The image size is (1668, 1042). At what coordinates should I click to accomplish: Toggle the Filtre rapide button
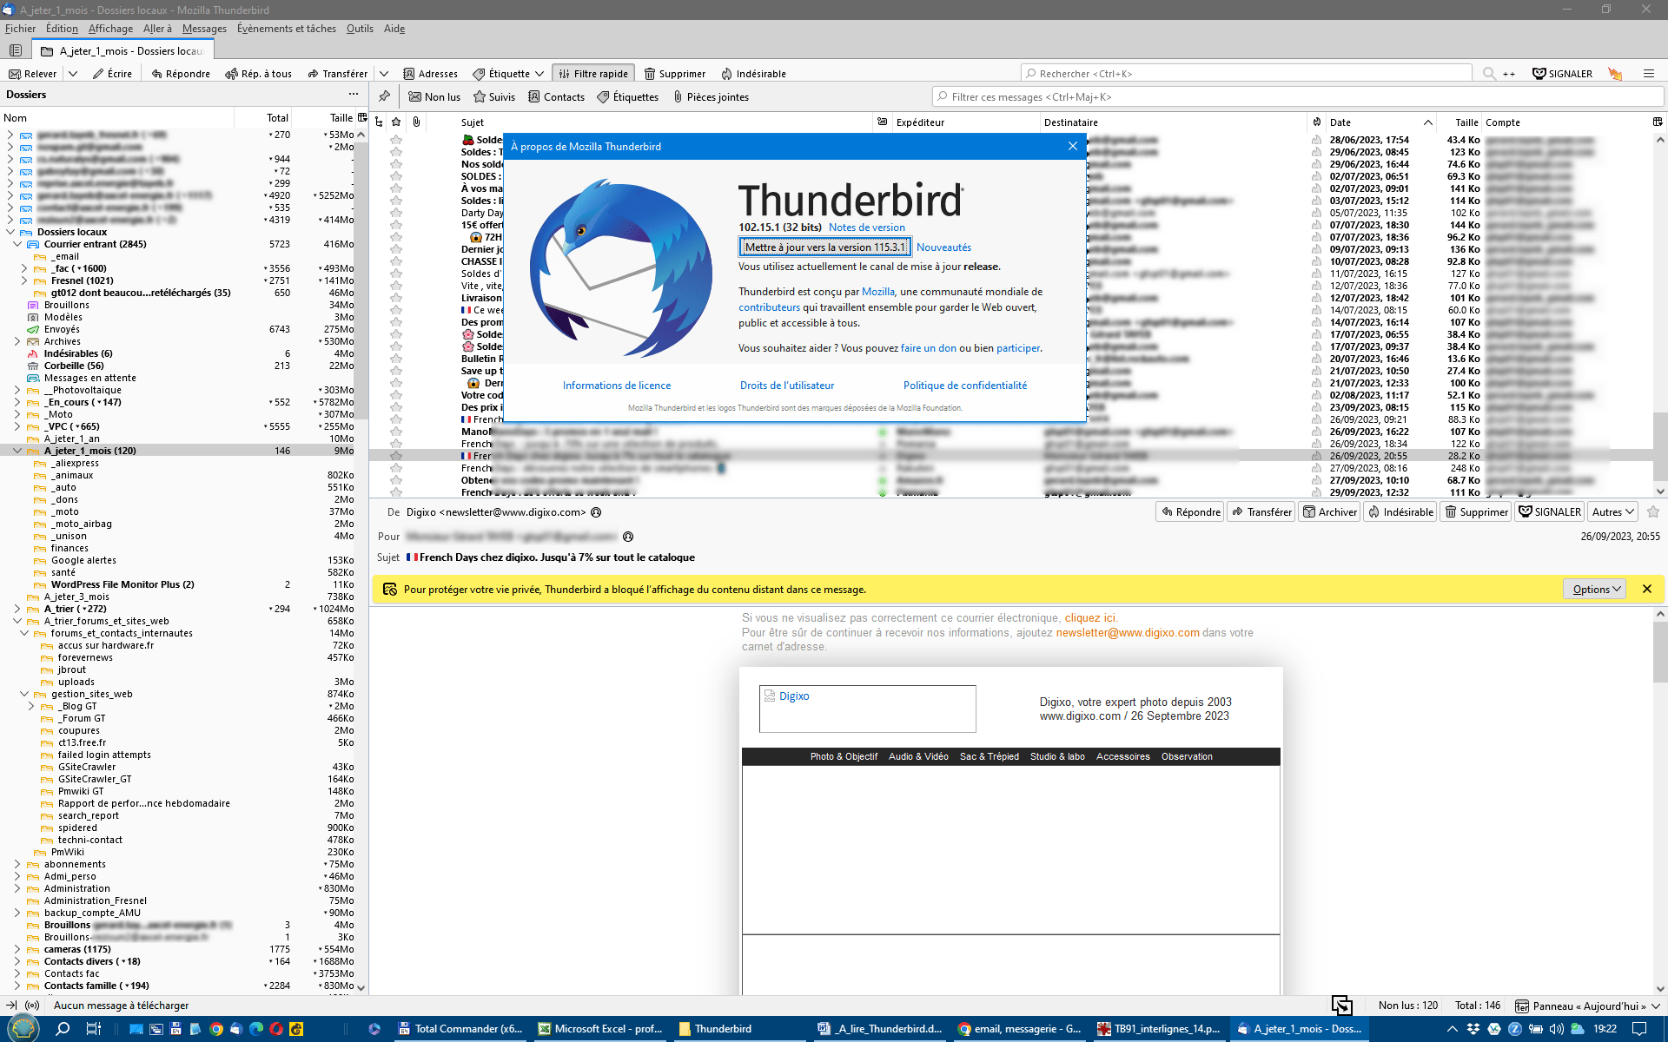593,74
